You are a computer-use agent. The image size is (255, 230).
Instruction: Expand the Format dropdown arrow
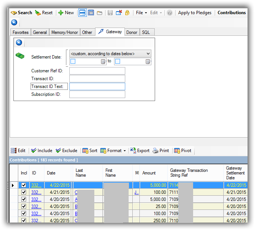[125, 151]
